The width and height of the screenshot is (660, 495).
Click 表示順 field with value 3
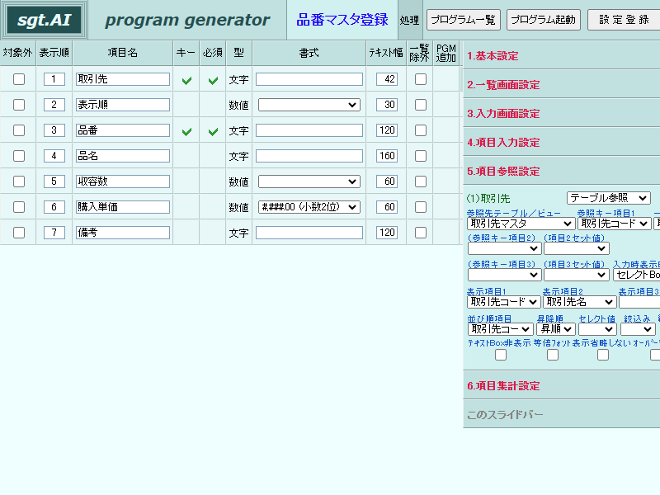pos(54,130)
